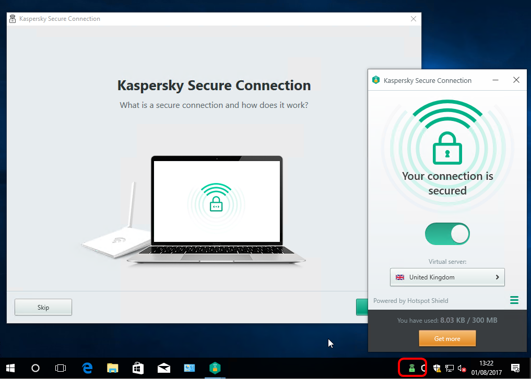Launch Microsoft Edge from the taskbar
The width and height of the screenshot is (531, 379).
coord(87,368)
